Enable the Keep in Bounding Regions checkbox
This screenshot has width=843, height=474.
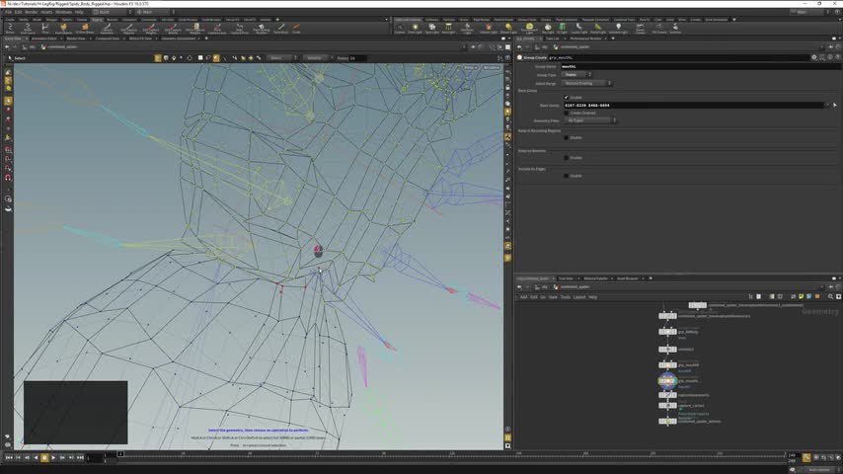tap(567, 137)
